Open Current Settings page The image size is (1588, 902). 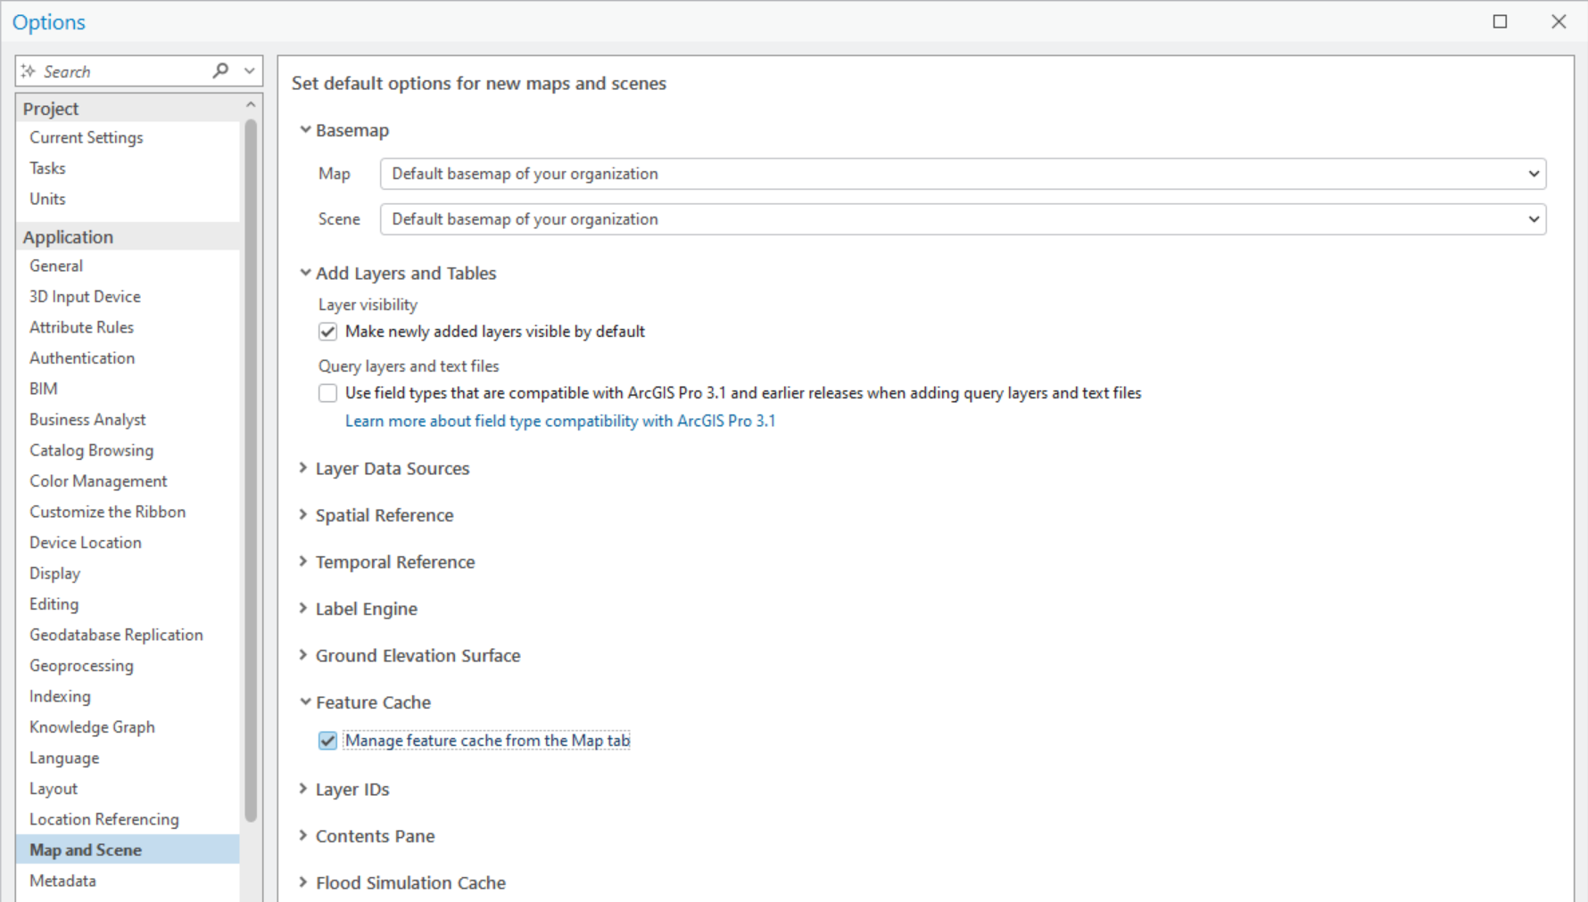pos(87,137)
